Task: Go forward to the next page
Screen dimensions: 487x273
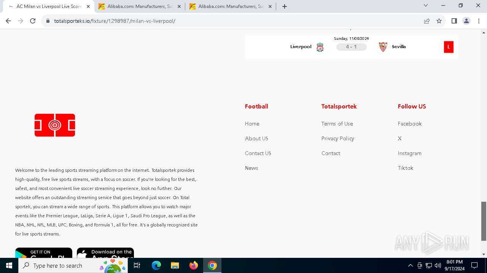Action: pyautogui.click(x=21, y=21)
